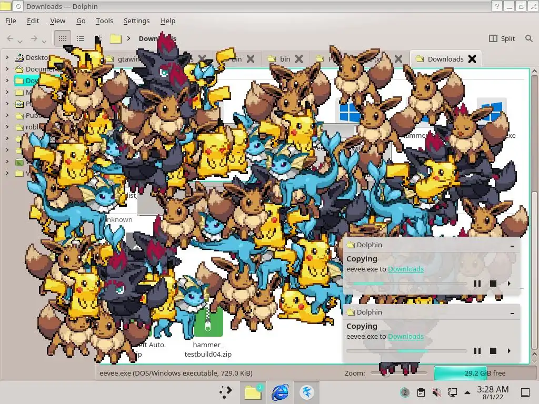Expand the Public folder in sidebar
The image size is (539, 404).
coord(7,115)
